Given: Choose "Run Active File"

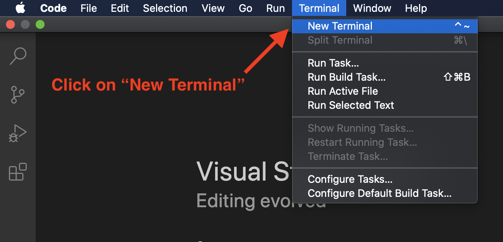Looking at the screenshot, I should [x=343, y=91].
